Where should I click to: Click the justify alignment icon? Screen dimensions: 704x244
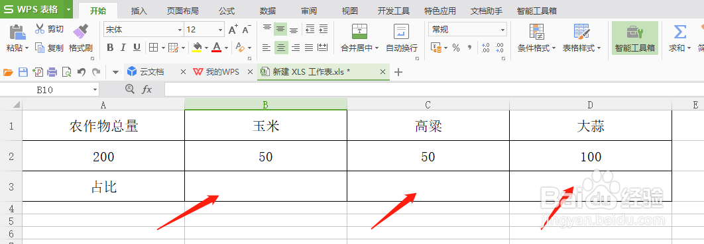pyautogui.click(x=309, y=48)
